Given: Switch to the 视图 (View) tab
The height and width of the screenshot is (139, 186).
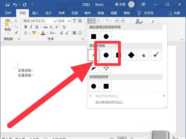Looking at the screenshot, I should coord(114,13).
